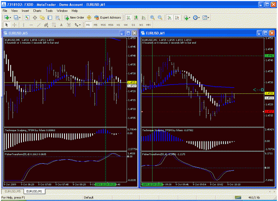Launch MetaEditor yellow diamond icon
The image size is (278, 201).
(x=89, y=17)
